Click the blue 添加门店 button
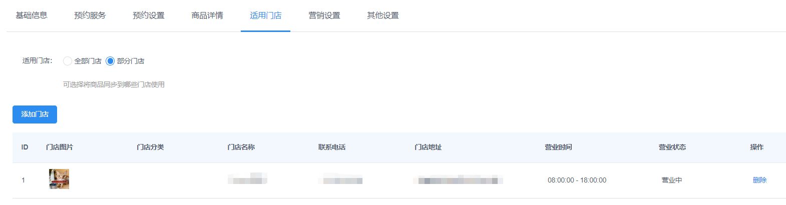Image resolution: width=786 pixels, height=205 pixels. tap(35, 114)
